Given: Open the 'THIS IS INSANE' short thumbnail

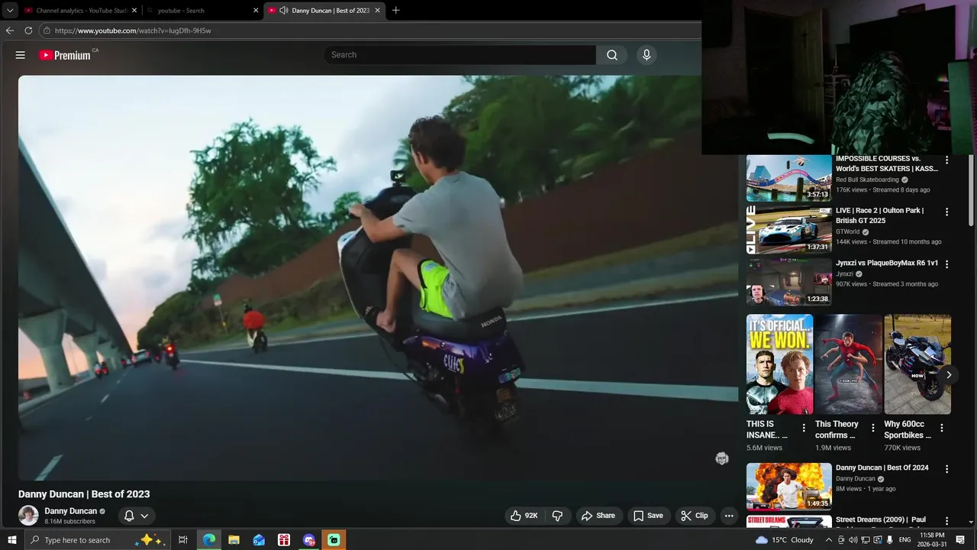Looking at the screenshot, I should [x=779, y=364].
